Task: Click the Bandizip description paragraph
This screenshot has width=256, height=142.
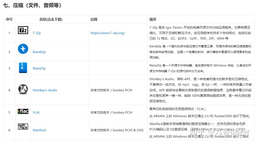Action: [x=200, y=52]
